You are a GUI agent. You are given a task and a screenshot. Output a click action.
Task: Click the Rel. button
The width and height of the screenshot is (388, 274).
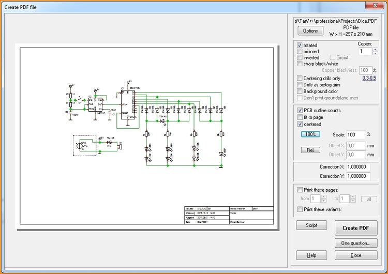tap(310, 150)
